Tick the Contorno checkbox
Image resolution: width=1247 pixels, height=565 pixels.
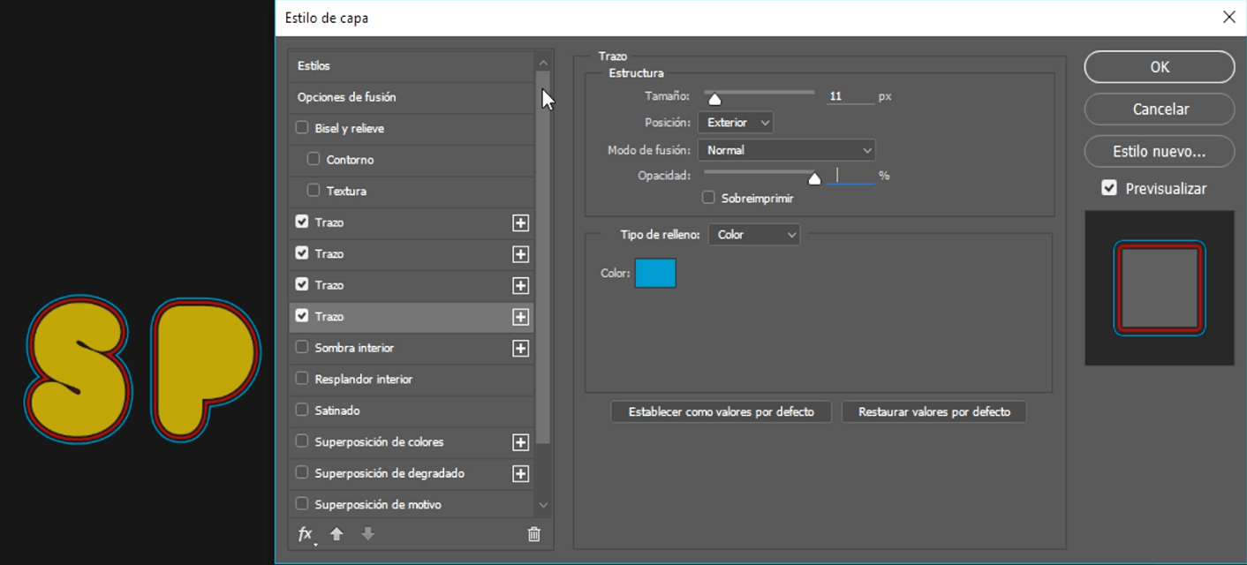click(x=314, y=159)
